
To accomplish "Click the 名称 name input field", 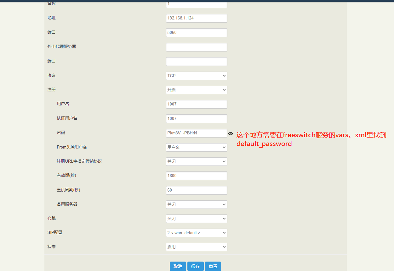I will coord(197,4).
